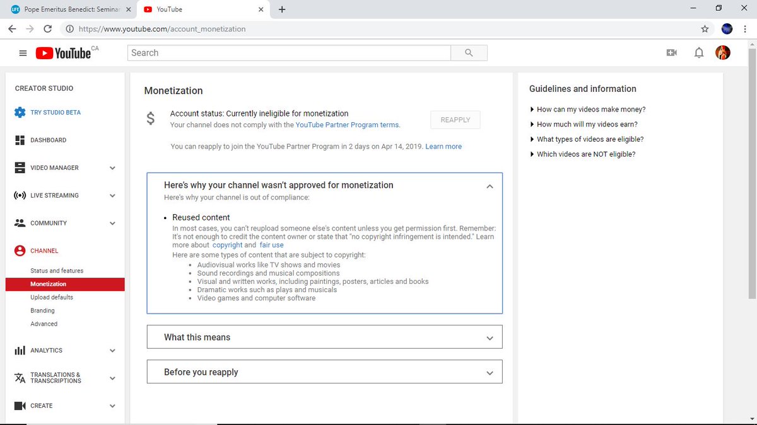
Task: Click the Create camera icon
Action: [20, 405]
